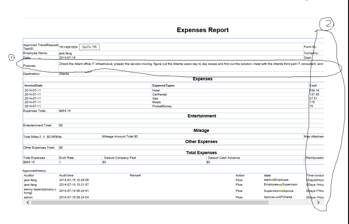This screenshot has width=349, height=224.
Task: Select the task ID TR14061604
Action: [x=68, y=47]
